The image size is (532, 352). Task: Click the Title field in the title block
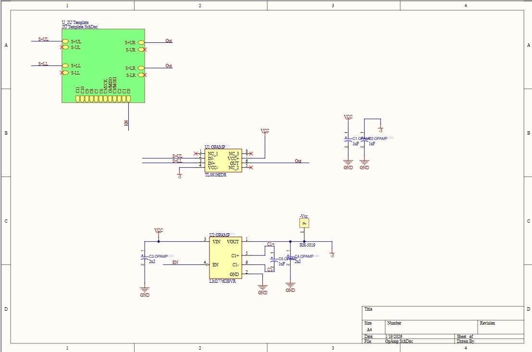click(x=443, y=313)
